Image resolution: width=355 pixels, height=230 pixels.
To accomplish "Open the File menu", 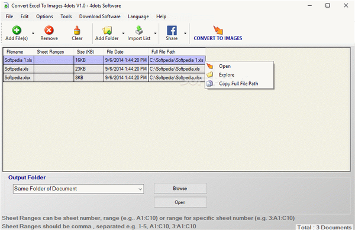I will pos(9,17).
